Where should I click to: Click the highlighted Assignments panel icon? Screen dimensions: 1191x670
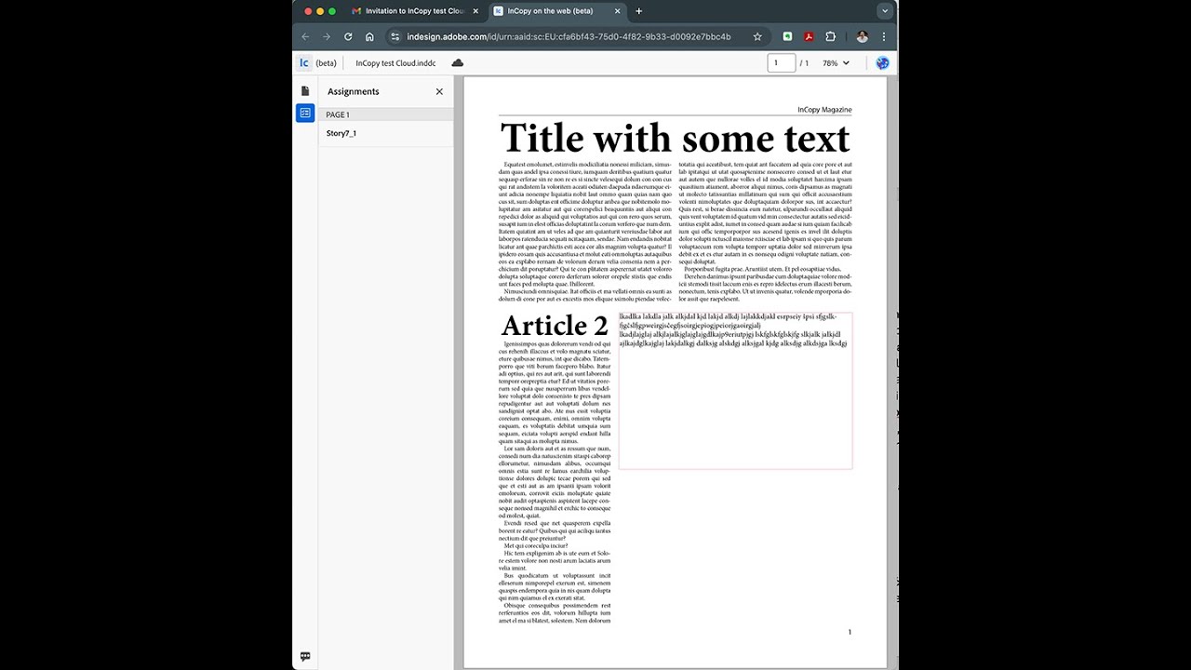click(x=305, y=113)
